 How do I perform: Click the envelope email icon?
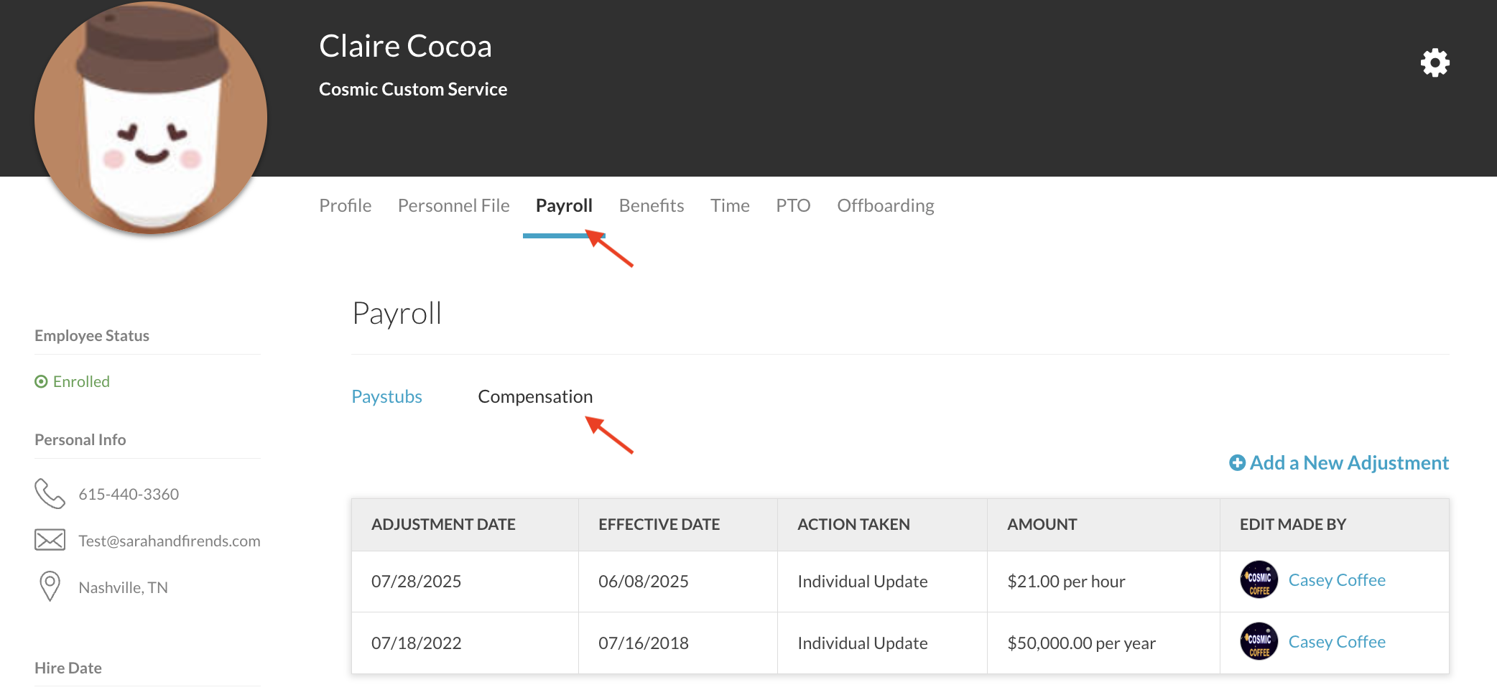tap(50, 540)
